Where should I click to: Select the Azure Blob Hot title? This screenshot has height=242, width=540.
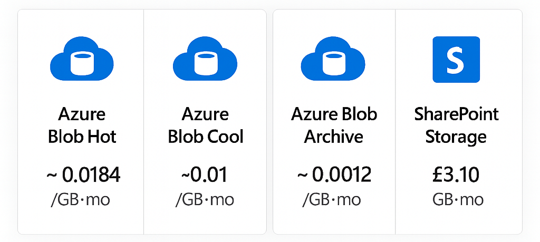point(82,125)
